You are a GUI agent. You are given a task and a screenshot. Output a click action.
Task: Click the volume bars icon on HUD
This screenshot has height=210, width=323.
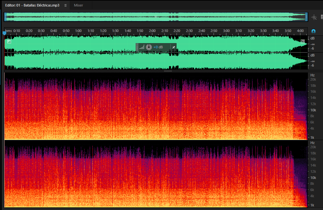tap(142, 47)
